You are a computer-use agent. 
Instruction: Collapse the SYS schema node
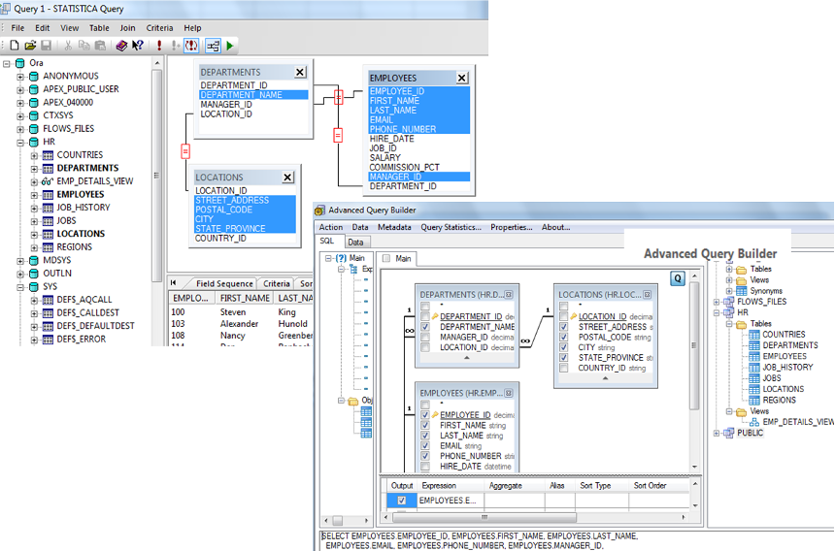coord(20,287)
